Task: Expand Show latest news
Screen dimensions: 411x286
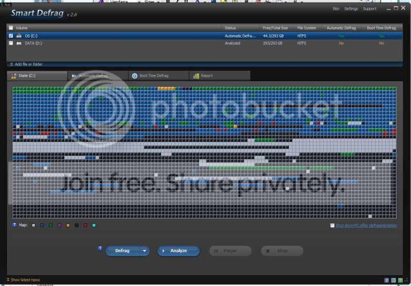Action: 23,280
